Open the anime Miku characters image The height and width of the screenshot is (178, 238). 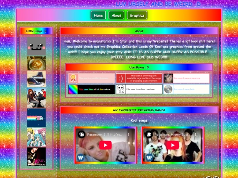click(x=37, y=137)
